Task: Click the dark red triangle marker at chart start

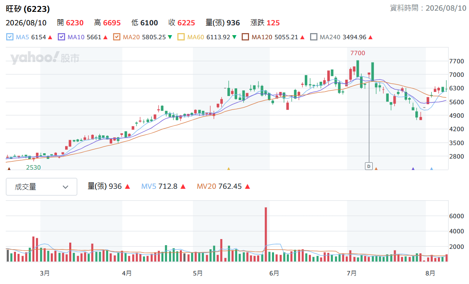Action: coord(9,168)
